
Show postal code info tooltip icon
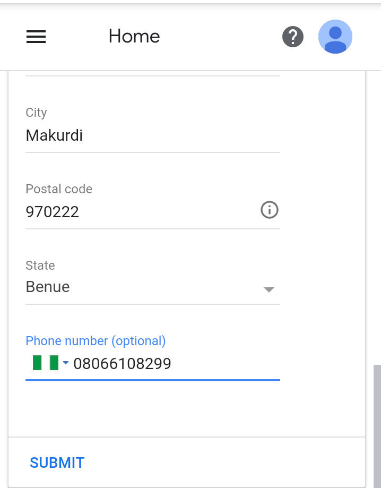pos(270,210)
